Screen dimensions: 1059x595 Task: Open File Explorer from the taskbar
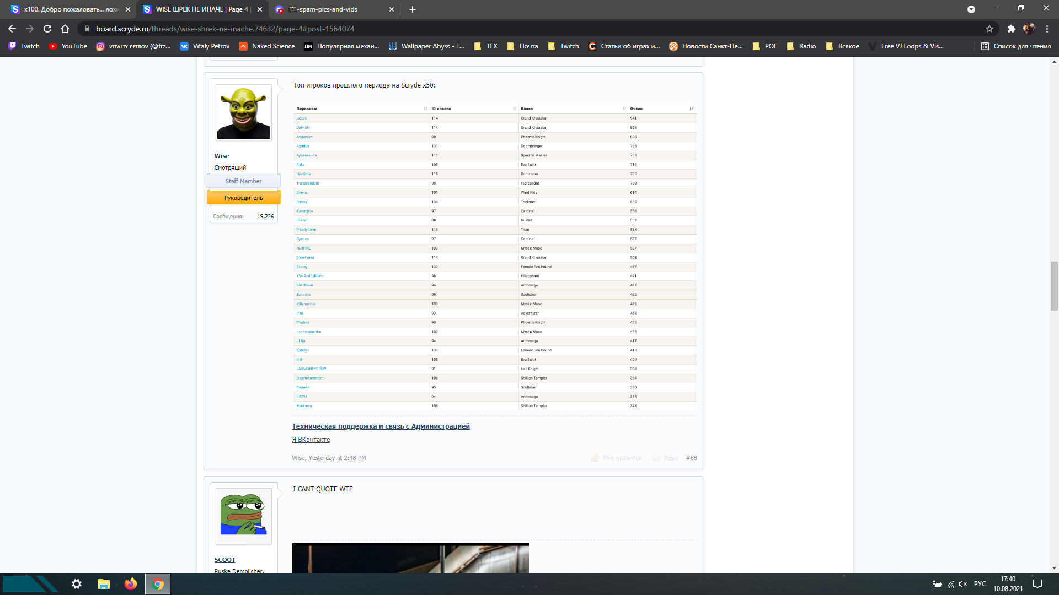coord(103,584)
